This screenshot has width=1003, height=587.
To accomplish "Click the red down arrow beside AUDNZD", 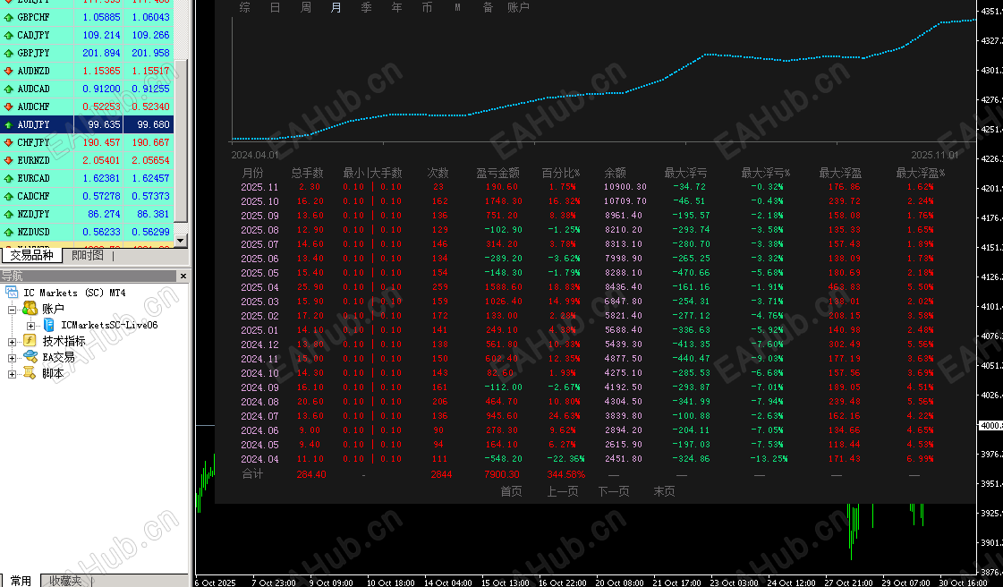I will pyautogui.click(x=8, y=71).
